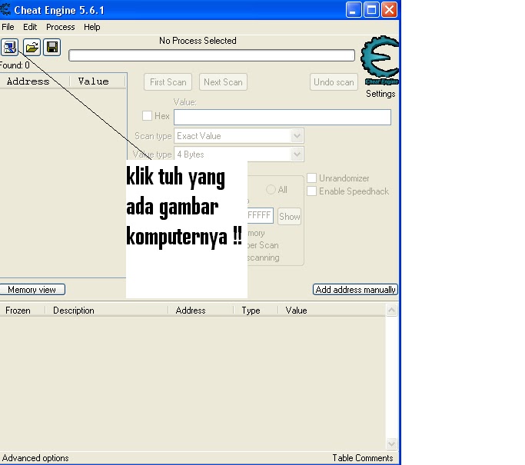Viewport: 525px width, 465px height.
Task: Click the 'No Process Selected' label
Action: [198, 41]
